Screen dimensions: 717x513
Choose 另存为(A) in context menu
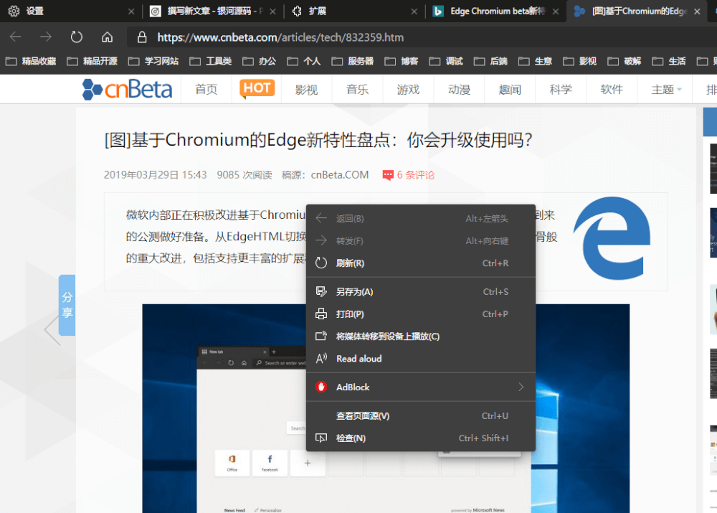[x=421, y=291]
